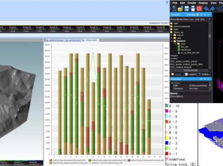Collapse the Rotated folder in Navigator
The height and width of the screenshot is (166, 223).
172,41
